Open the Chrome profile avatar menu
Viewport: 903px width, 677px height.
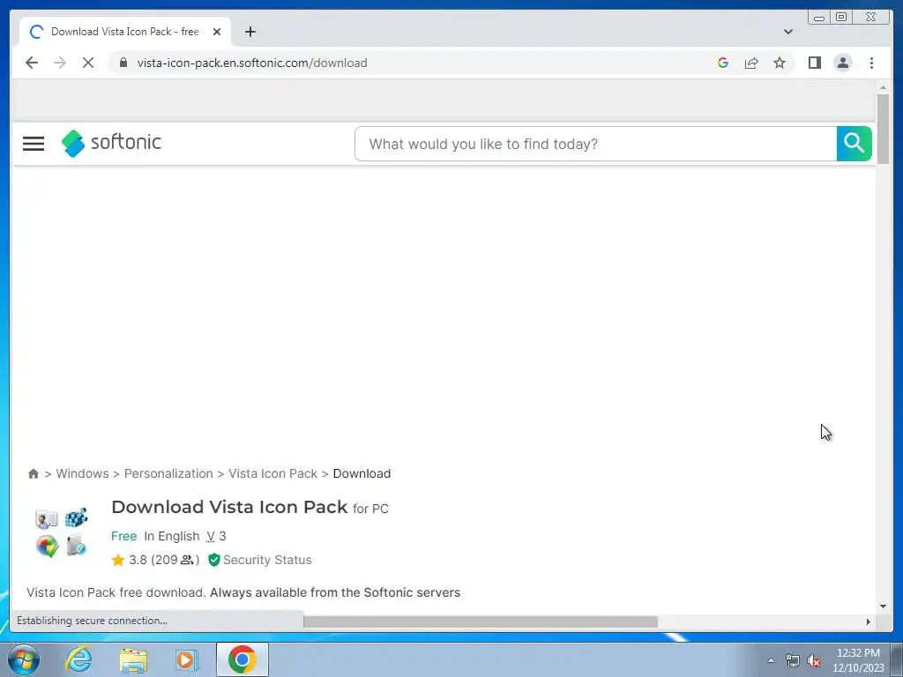(x=843, y=63)
